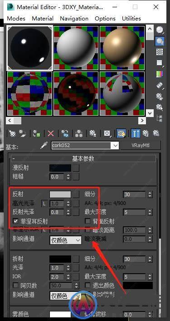Viewport: 170px width, 321px height.
Task: Open the Navigation menu
Action: [74, 18]
